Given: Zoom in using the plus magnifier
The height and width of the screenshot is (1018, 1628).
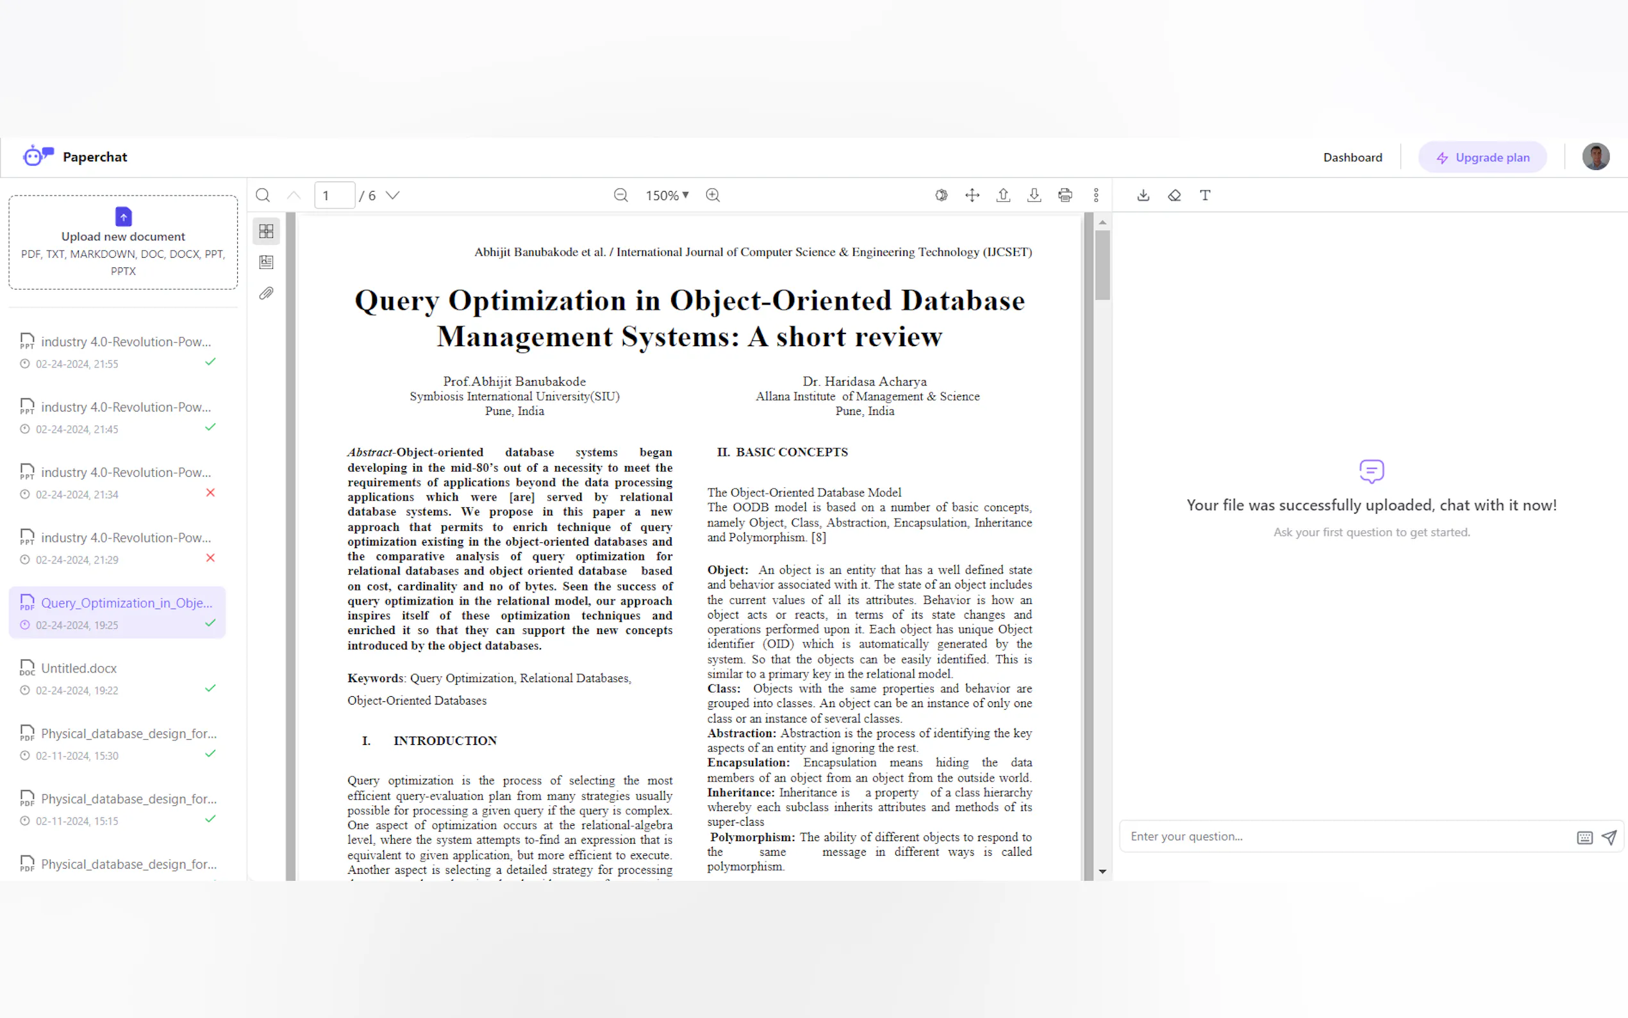Looking at the screenshot, I should tap(713, 196).
